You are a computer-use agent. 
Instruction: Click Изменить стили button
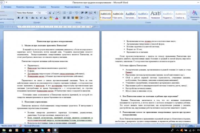click(195, 15)
